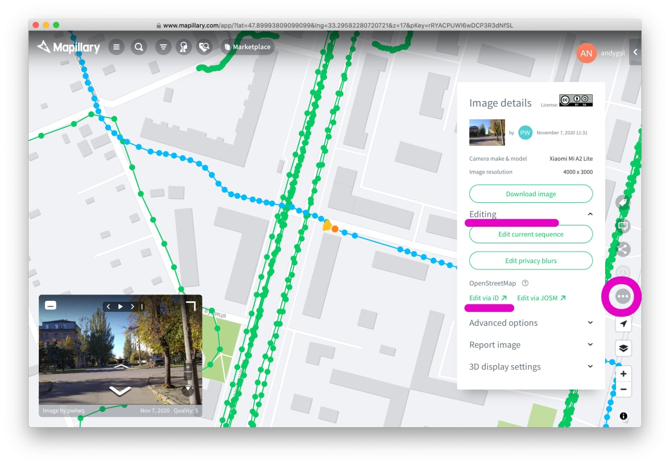Open the PW contributor avatar
Screen dimensions: 670x465
[x=525, y=133]
